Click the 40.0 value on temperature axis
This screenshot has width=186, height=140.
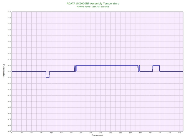pyautogui.click(x=9, y=102)
